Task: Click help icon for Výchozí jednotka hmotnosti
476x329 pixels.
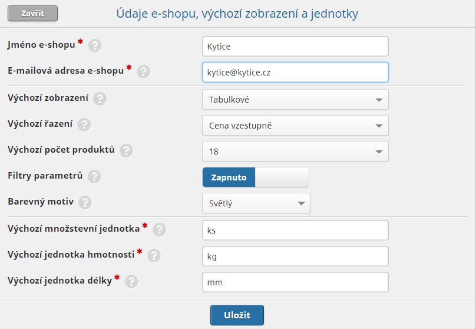Action: [154, 255]
